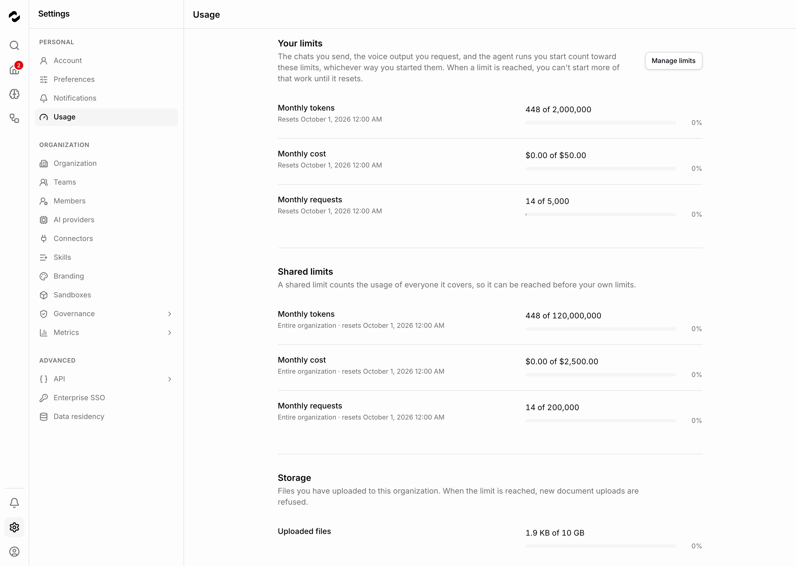Click the Account person icon

click(x=44, y=61)
